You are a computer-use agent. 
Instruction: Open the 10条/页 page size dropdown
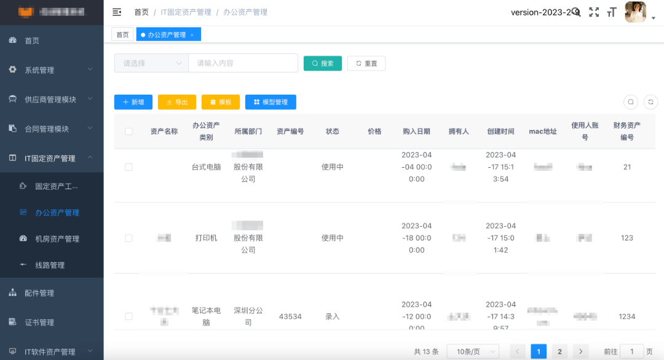coord(472,351)
